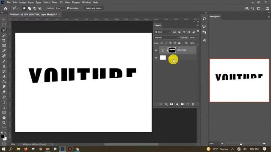This screenshot has width=271, height=152.
Task: Toggle the Anti-alias checkbox
Action: (68, 8)
